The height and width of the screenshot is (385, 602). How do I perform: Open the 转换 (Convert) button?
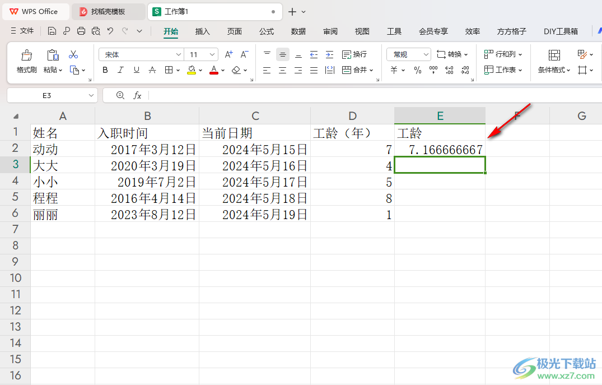click(452, 54)
